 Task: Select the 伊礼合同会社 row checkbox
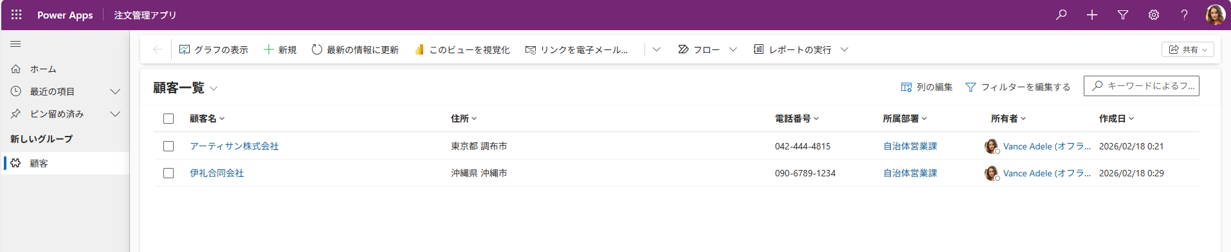(x=169, y=173)
